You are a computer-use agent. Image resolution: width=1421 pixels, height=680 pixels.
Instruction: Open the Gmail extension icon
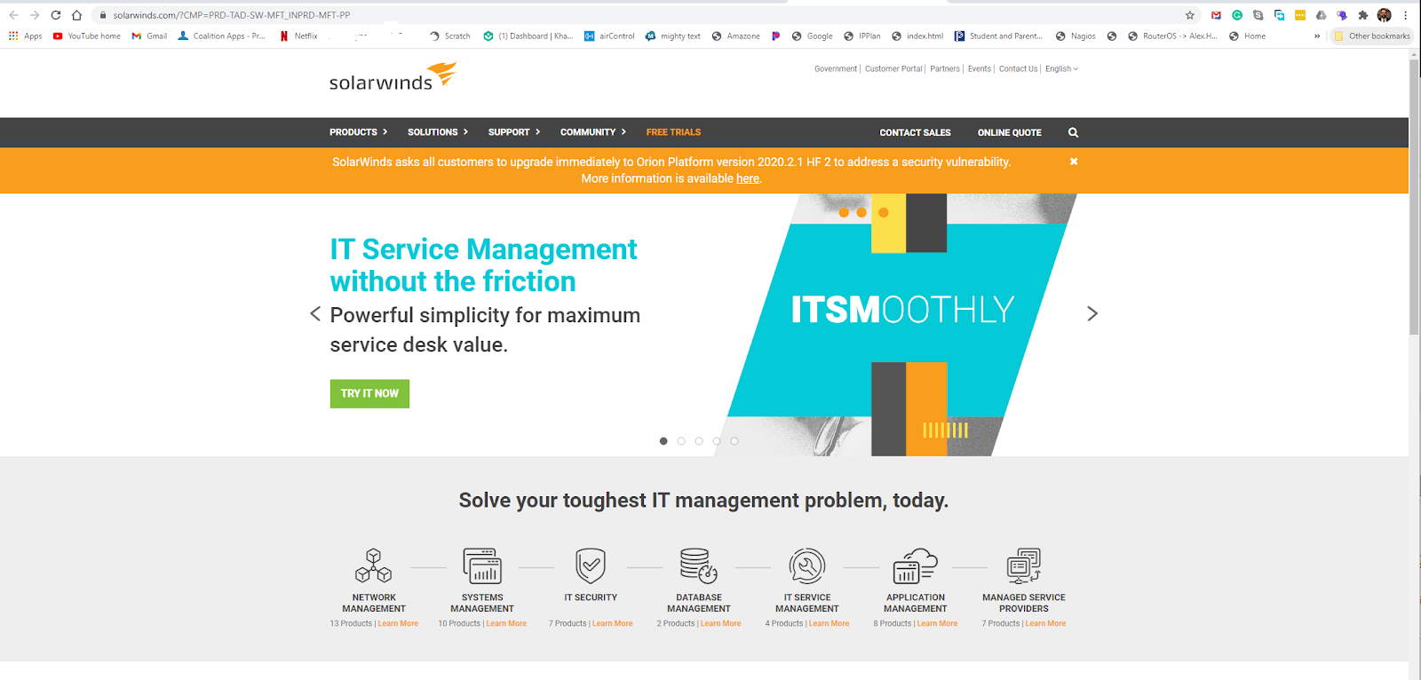click(1216, 15)
